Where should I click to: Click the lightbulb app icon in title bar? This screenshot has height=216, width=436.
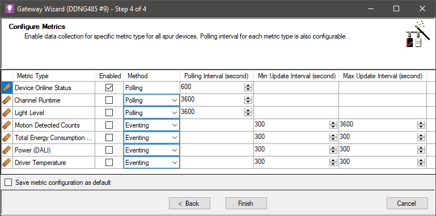click(x=10, y=9)
